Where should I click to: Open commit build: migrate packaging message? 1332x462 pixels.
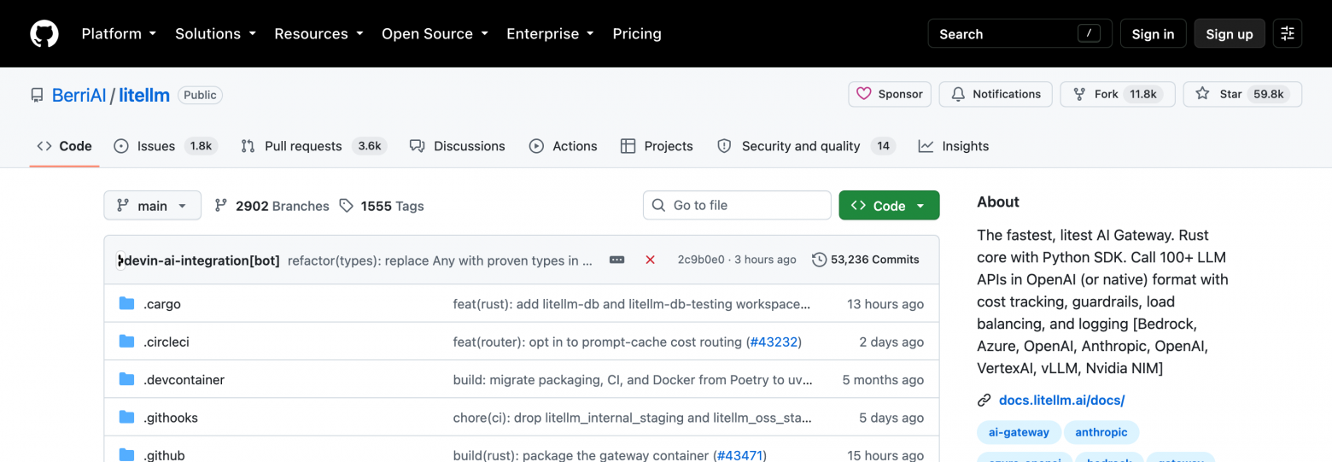click(x=633, y=380)
